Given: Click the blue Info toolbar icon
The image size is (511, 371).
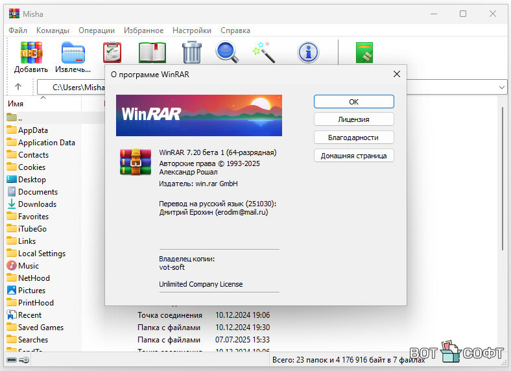Looking at the screenshot, I should click(x=308, y=53).
